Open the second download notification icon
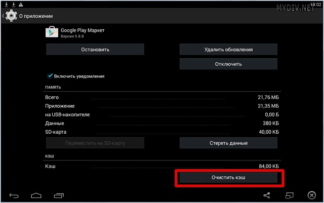324x203 pixels. click(x=14, y=5)
